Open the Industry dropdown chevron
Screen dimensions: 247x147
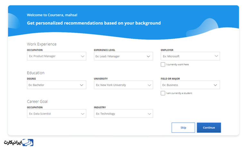click(149, 114)
